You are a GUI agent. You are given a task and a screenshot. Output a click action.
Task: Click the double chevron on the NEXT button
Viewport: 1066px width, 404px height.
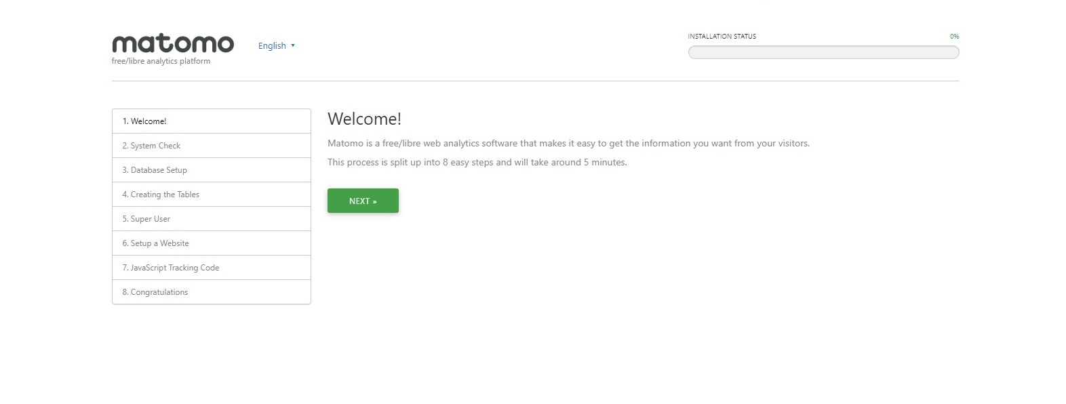click(x=374, y=201)
